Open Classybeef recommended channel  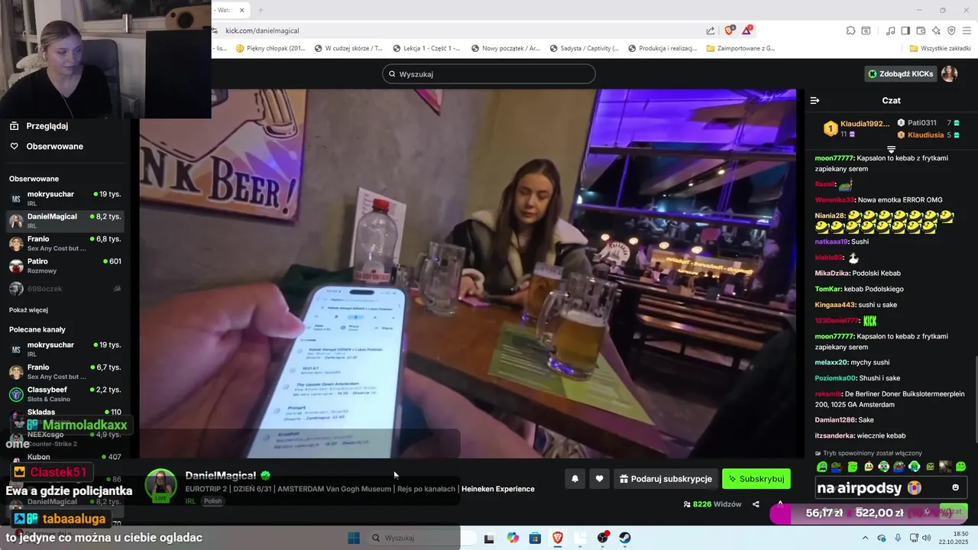click(x=66, y=394)
